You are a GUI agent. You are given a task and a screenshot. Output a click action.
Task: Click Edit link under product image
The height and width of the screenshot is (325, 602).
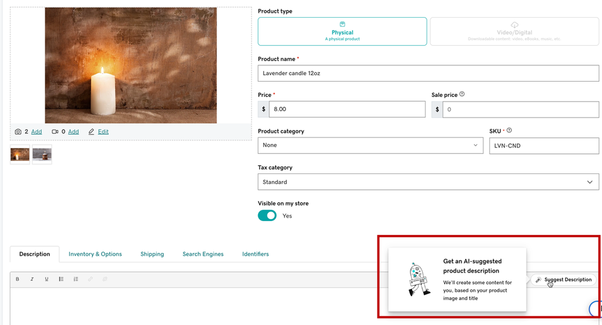[103, 132]
